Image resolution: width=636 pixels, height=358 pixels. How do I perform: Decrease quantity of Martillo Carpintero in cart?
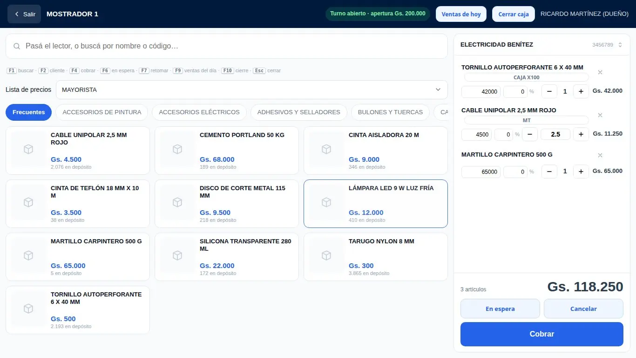pos(549,172)
